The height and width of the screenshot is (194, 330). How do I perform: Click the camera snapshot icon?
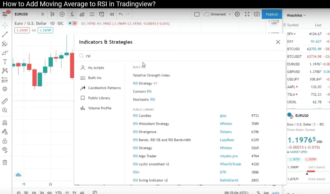[x=257, y=14]
